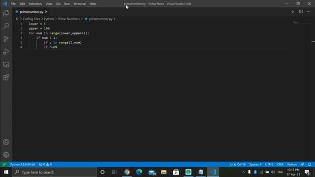This screenshot has width=315, height=177.
Task: Open the File menu
Action: point(13,4)
